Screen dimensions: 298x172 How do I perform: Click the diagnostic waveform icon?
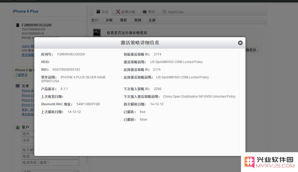pyautogui.click(x=97, y=32)
